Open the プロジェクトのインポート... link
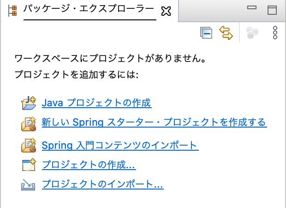The image size is (286, 208). click(x=103, y=184)
